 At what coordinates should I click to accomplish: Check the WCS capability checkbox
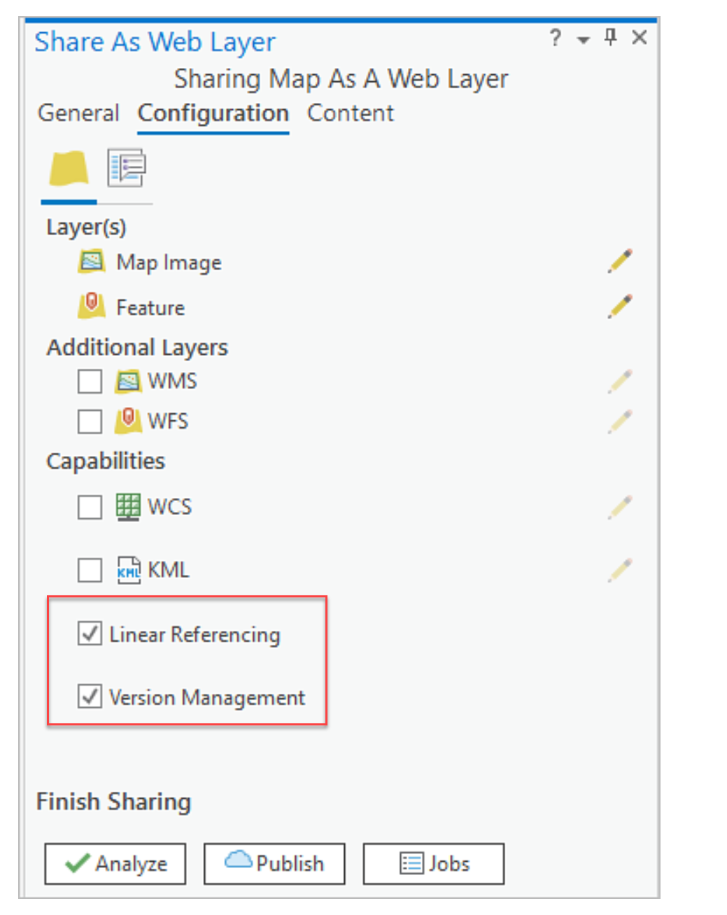(x=90, y=507)
